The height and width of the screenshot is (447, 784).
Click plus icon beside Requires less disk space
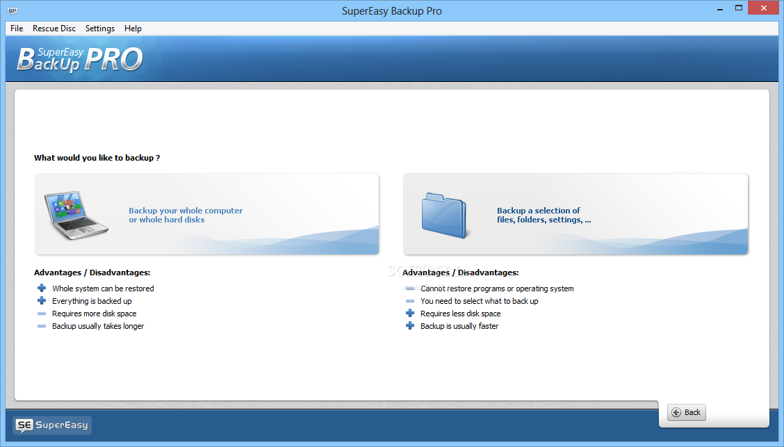410,313
